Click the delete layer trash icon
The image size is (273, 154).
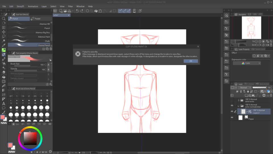[271, 95]
